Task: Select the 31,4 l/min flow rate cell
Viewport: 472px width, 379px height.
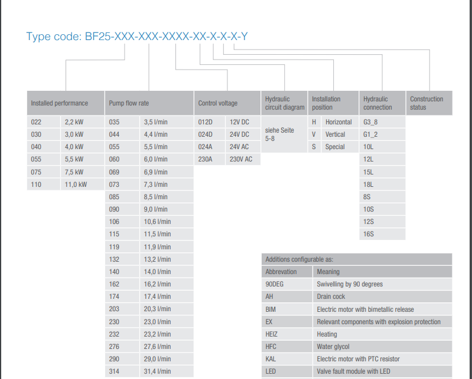Action: [157, 371]
